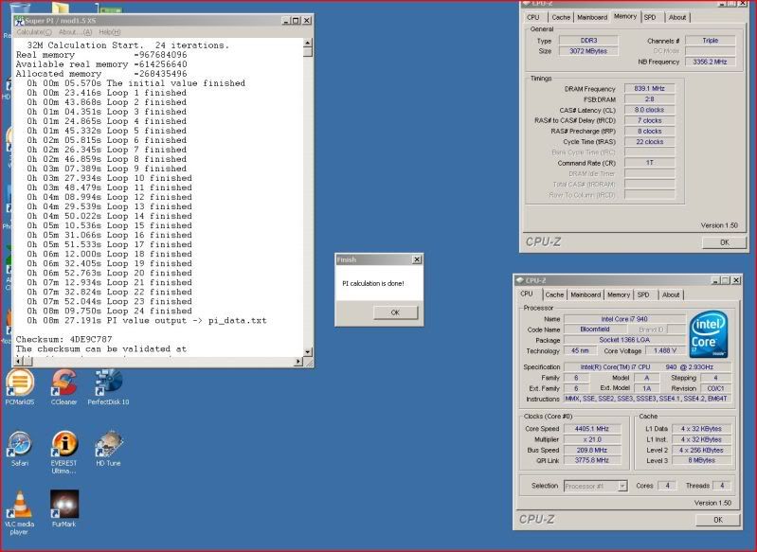Click the Multiplier value x 21.0
Image resolution: width=757 pixels, height=552 pixels.
(592, 439)
